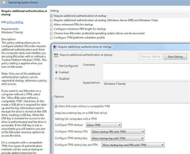Click the Operating System Drives folder icon
The width and height of the screenshot is (190, 154).
coord(4,2)
